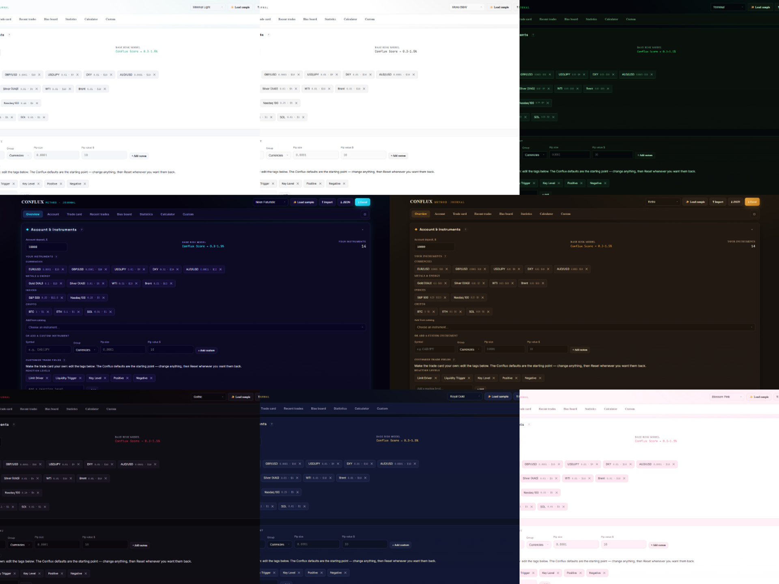779x584 pixels.
Task: Click Add custom button in Retro panel
Action: tap(580, 350)
